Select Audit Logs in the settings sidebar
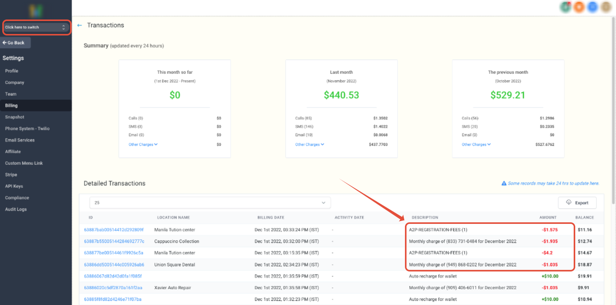The height and width of the screenshot is (305, 616). [16, 209]
